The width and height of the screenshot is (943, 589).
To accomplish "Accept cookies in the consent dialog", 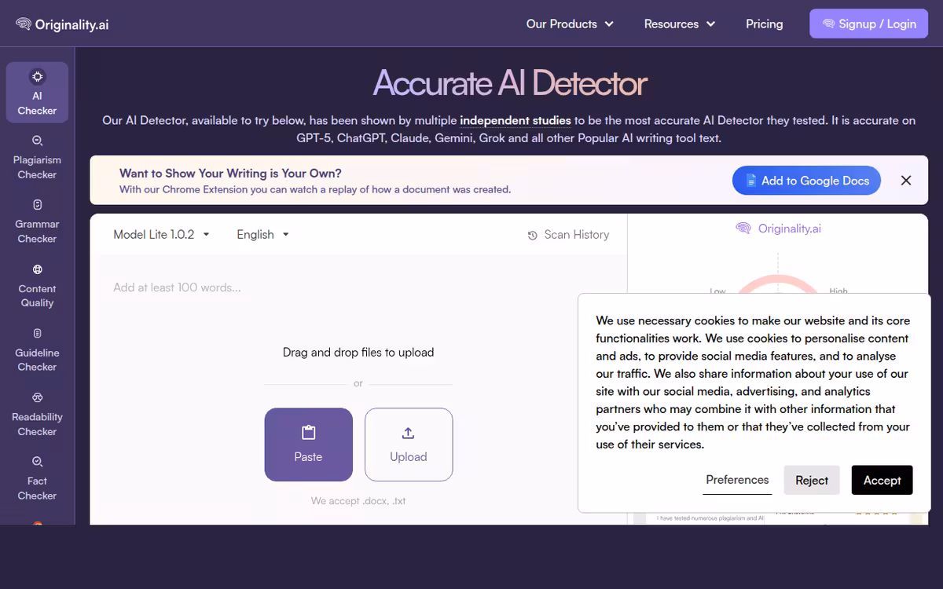I will tap(882, 480).
